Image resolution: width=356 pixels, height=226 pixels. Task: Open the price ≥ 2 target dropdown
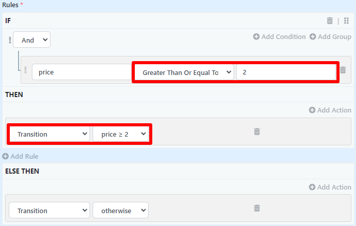(x=121, y=134)
